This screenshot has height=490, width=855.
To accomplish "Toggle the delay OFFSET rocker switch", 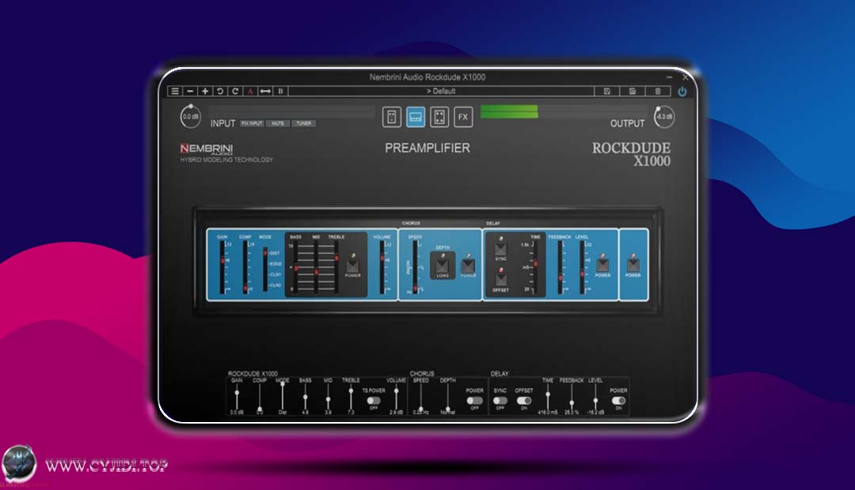I will (x=500, y=281).
